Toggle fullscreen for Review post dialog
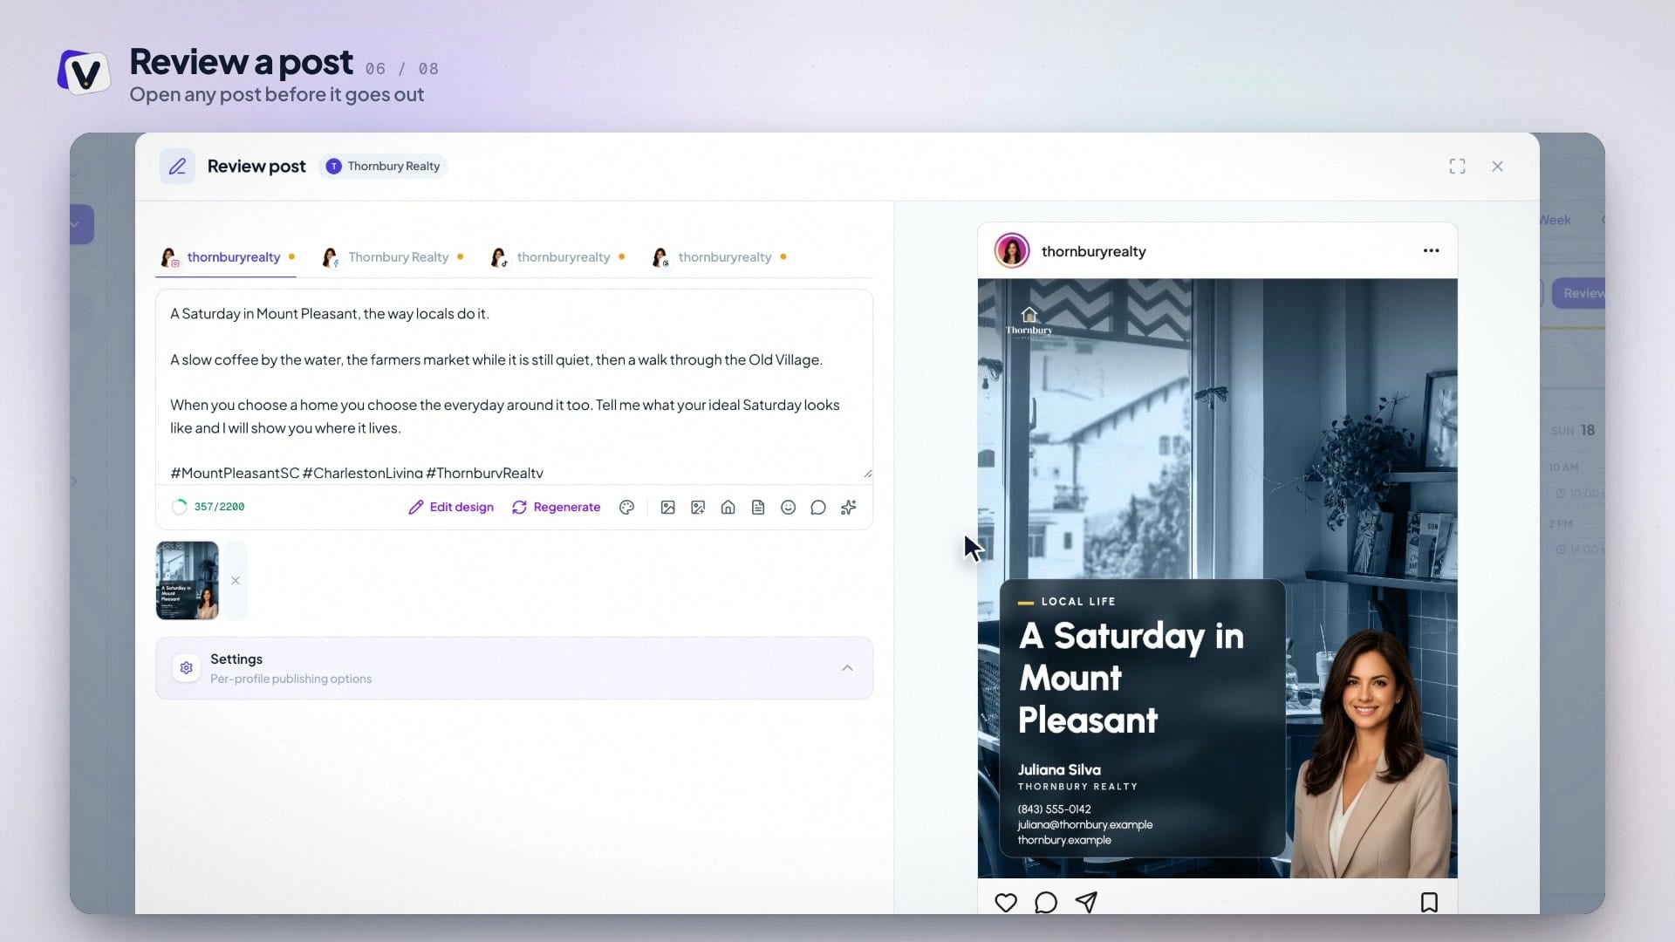This screenshot has width=1675, height=942. tap(1457, 167)
